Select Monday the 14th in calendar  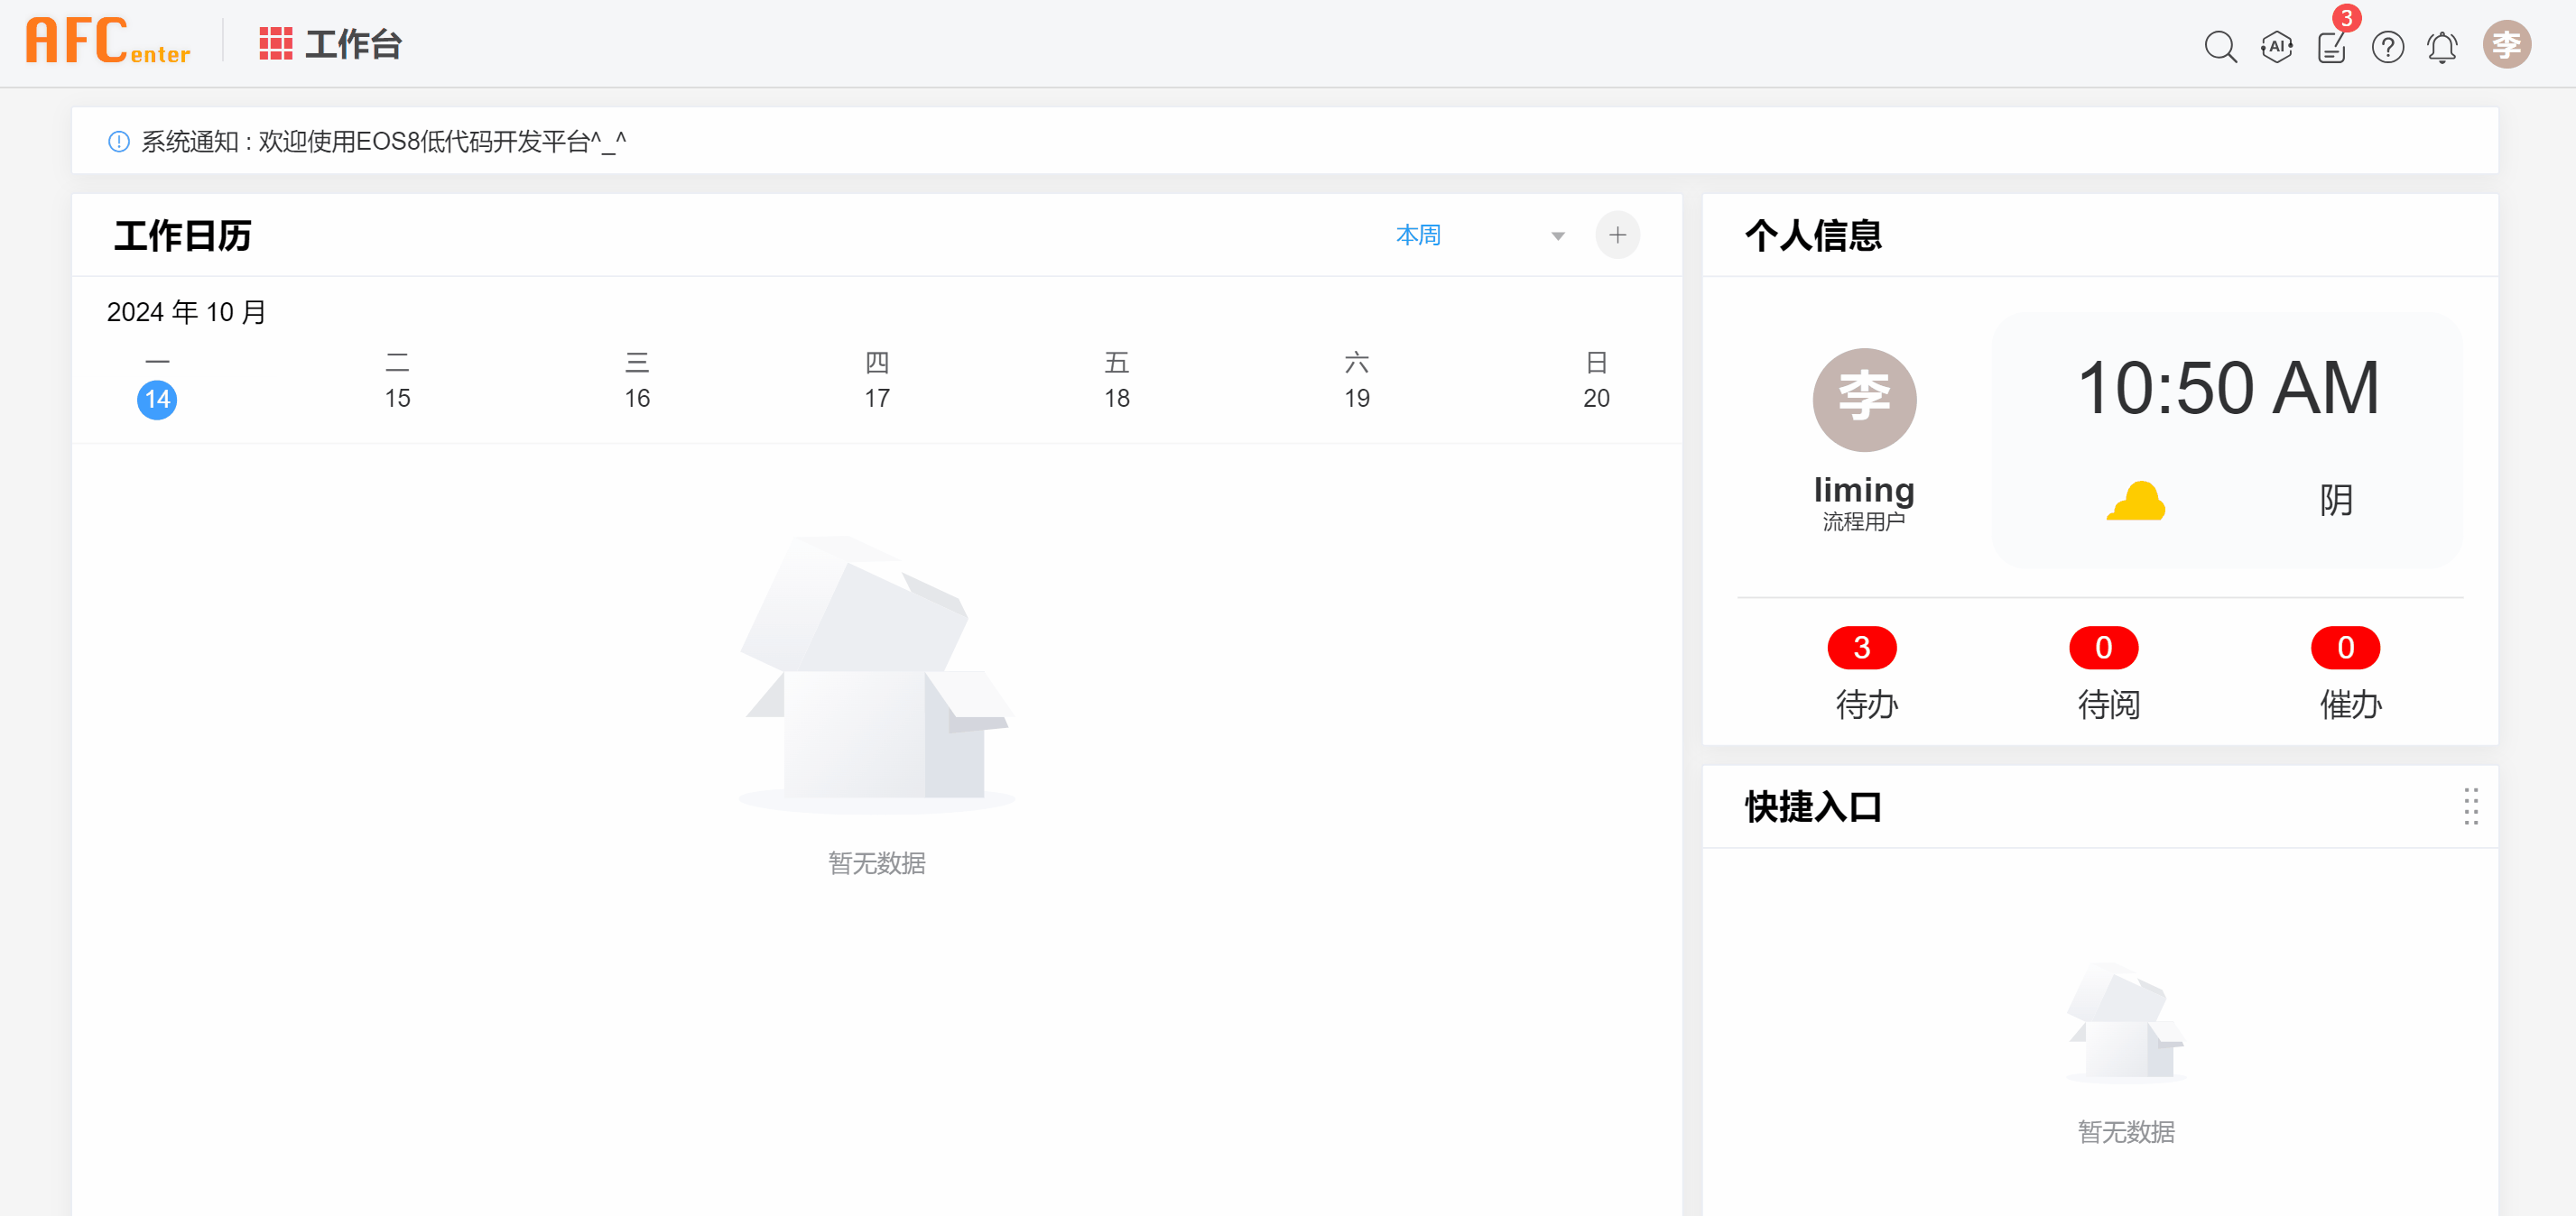point(157,399)
